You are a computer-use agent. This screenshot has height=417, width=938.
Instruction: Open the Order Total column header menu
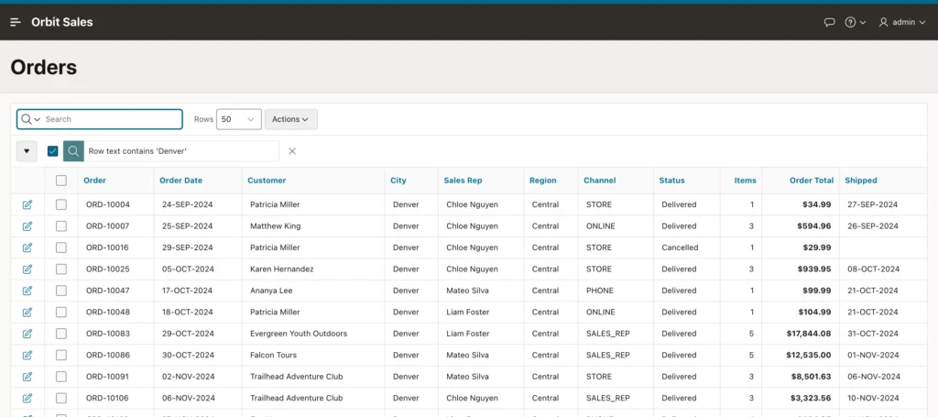click(812, 180)
